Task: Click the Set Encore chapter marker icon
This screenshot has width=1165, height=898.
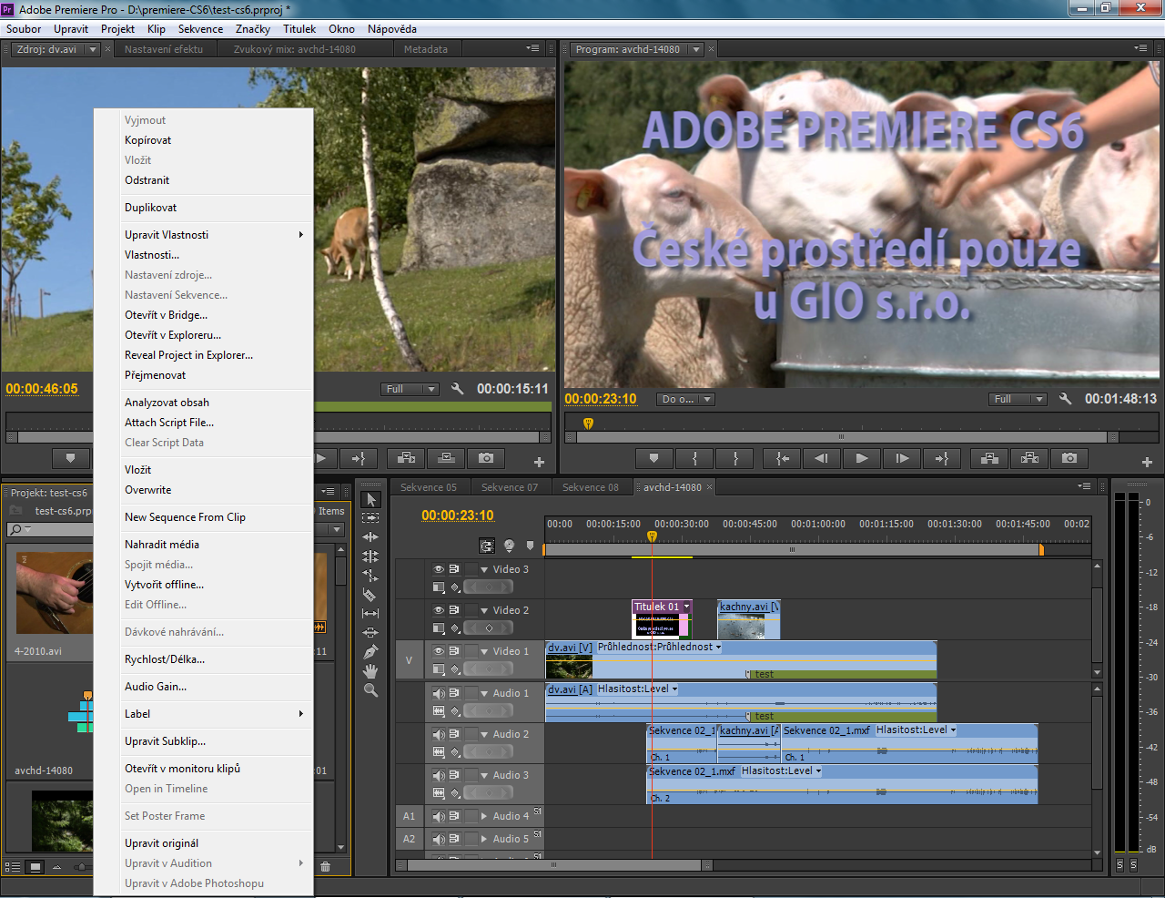Action: click(509, 546)
